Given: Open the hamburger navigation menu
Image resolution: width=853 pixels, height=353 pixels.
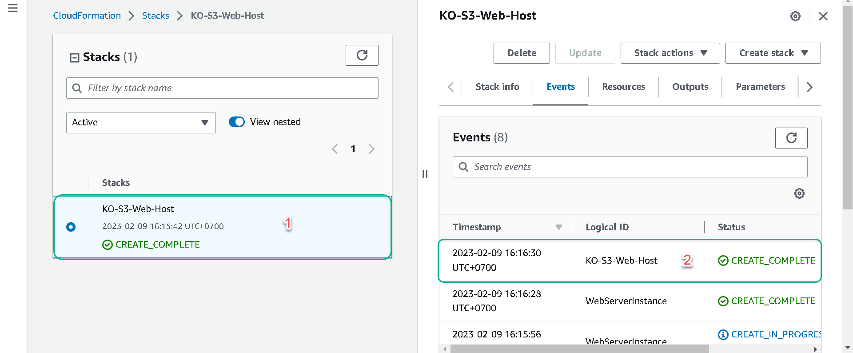Looking at the screenshot, I should tap(13, 8).
